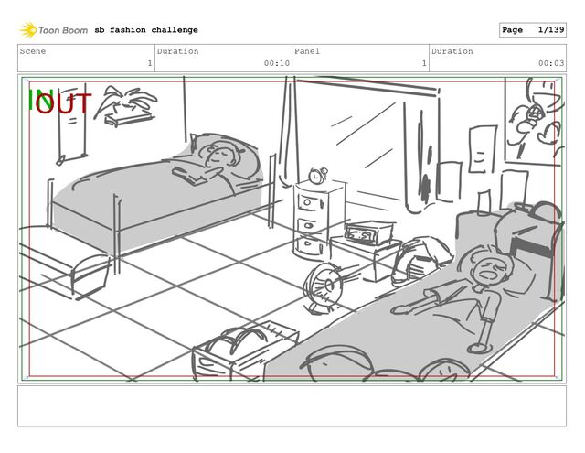Image resolution: width=585 pixels, height=453 pixels.
Task: Click the nightstand drawer cabinet
Action: click(x=317, y=220)
